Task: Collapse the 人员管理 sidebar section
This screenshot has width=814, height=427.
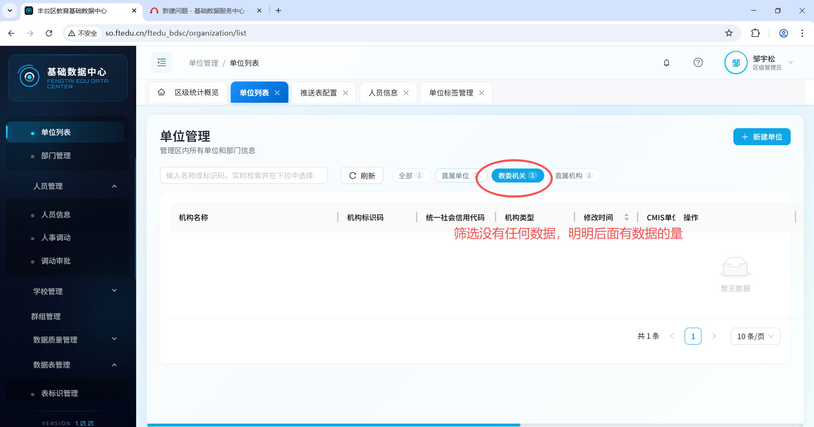Action: 114,186
